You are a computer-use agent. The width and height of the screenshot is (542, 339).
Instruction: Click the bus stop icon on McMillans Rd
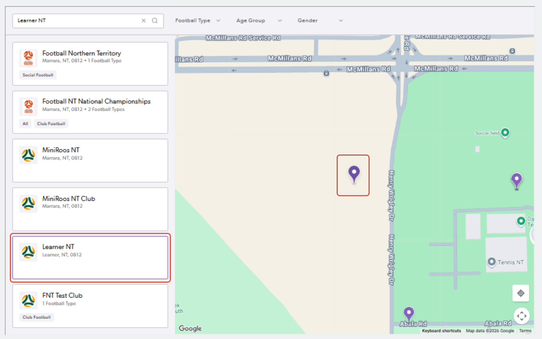pos(326,73)
